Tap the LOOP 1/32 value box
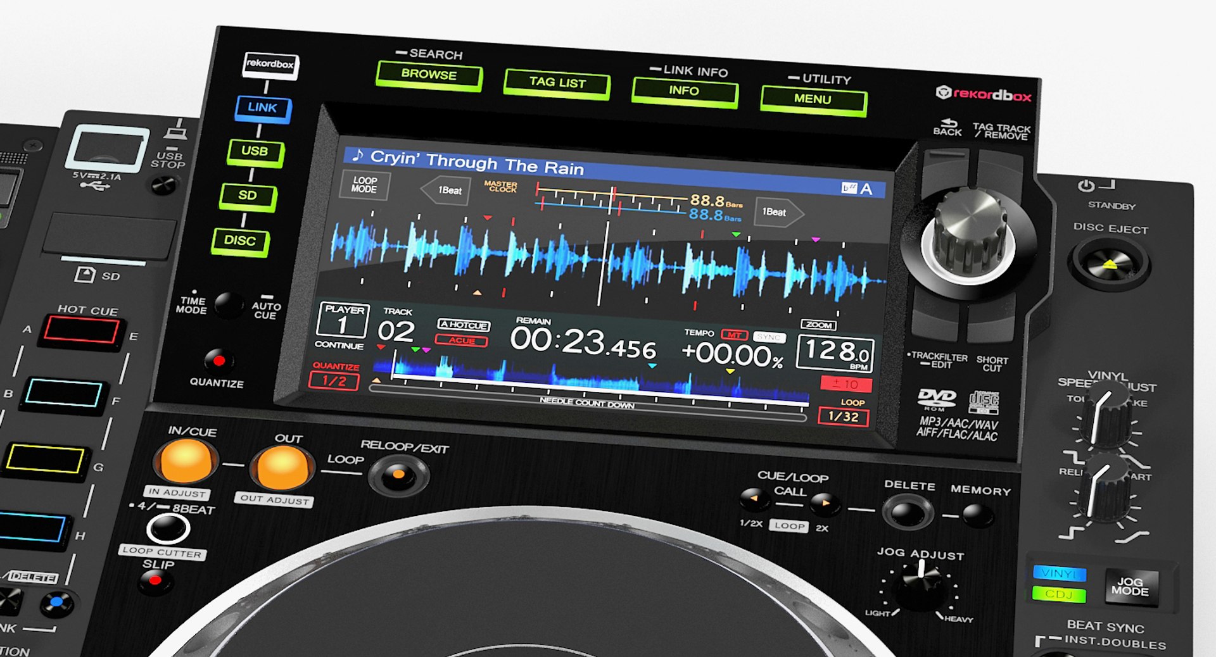 [843, 417]
